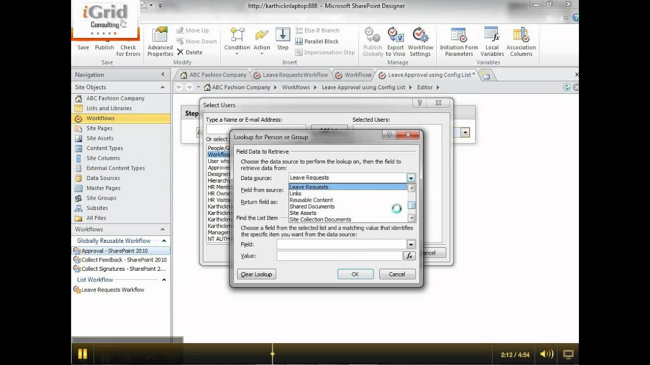This screenshot has height=365, width=650.
Task: Click the video volume speaker icon
Action: pos(546,354)
